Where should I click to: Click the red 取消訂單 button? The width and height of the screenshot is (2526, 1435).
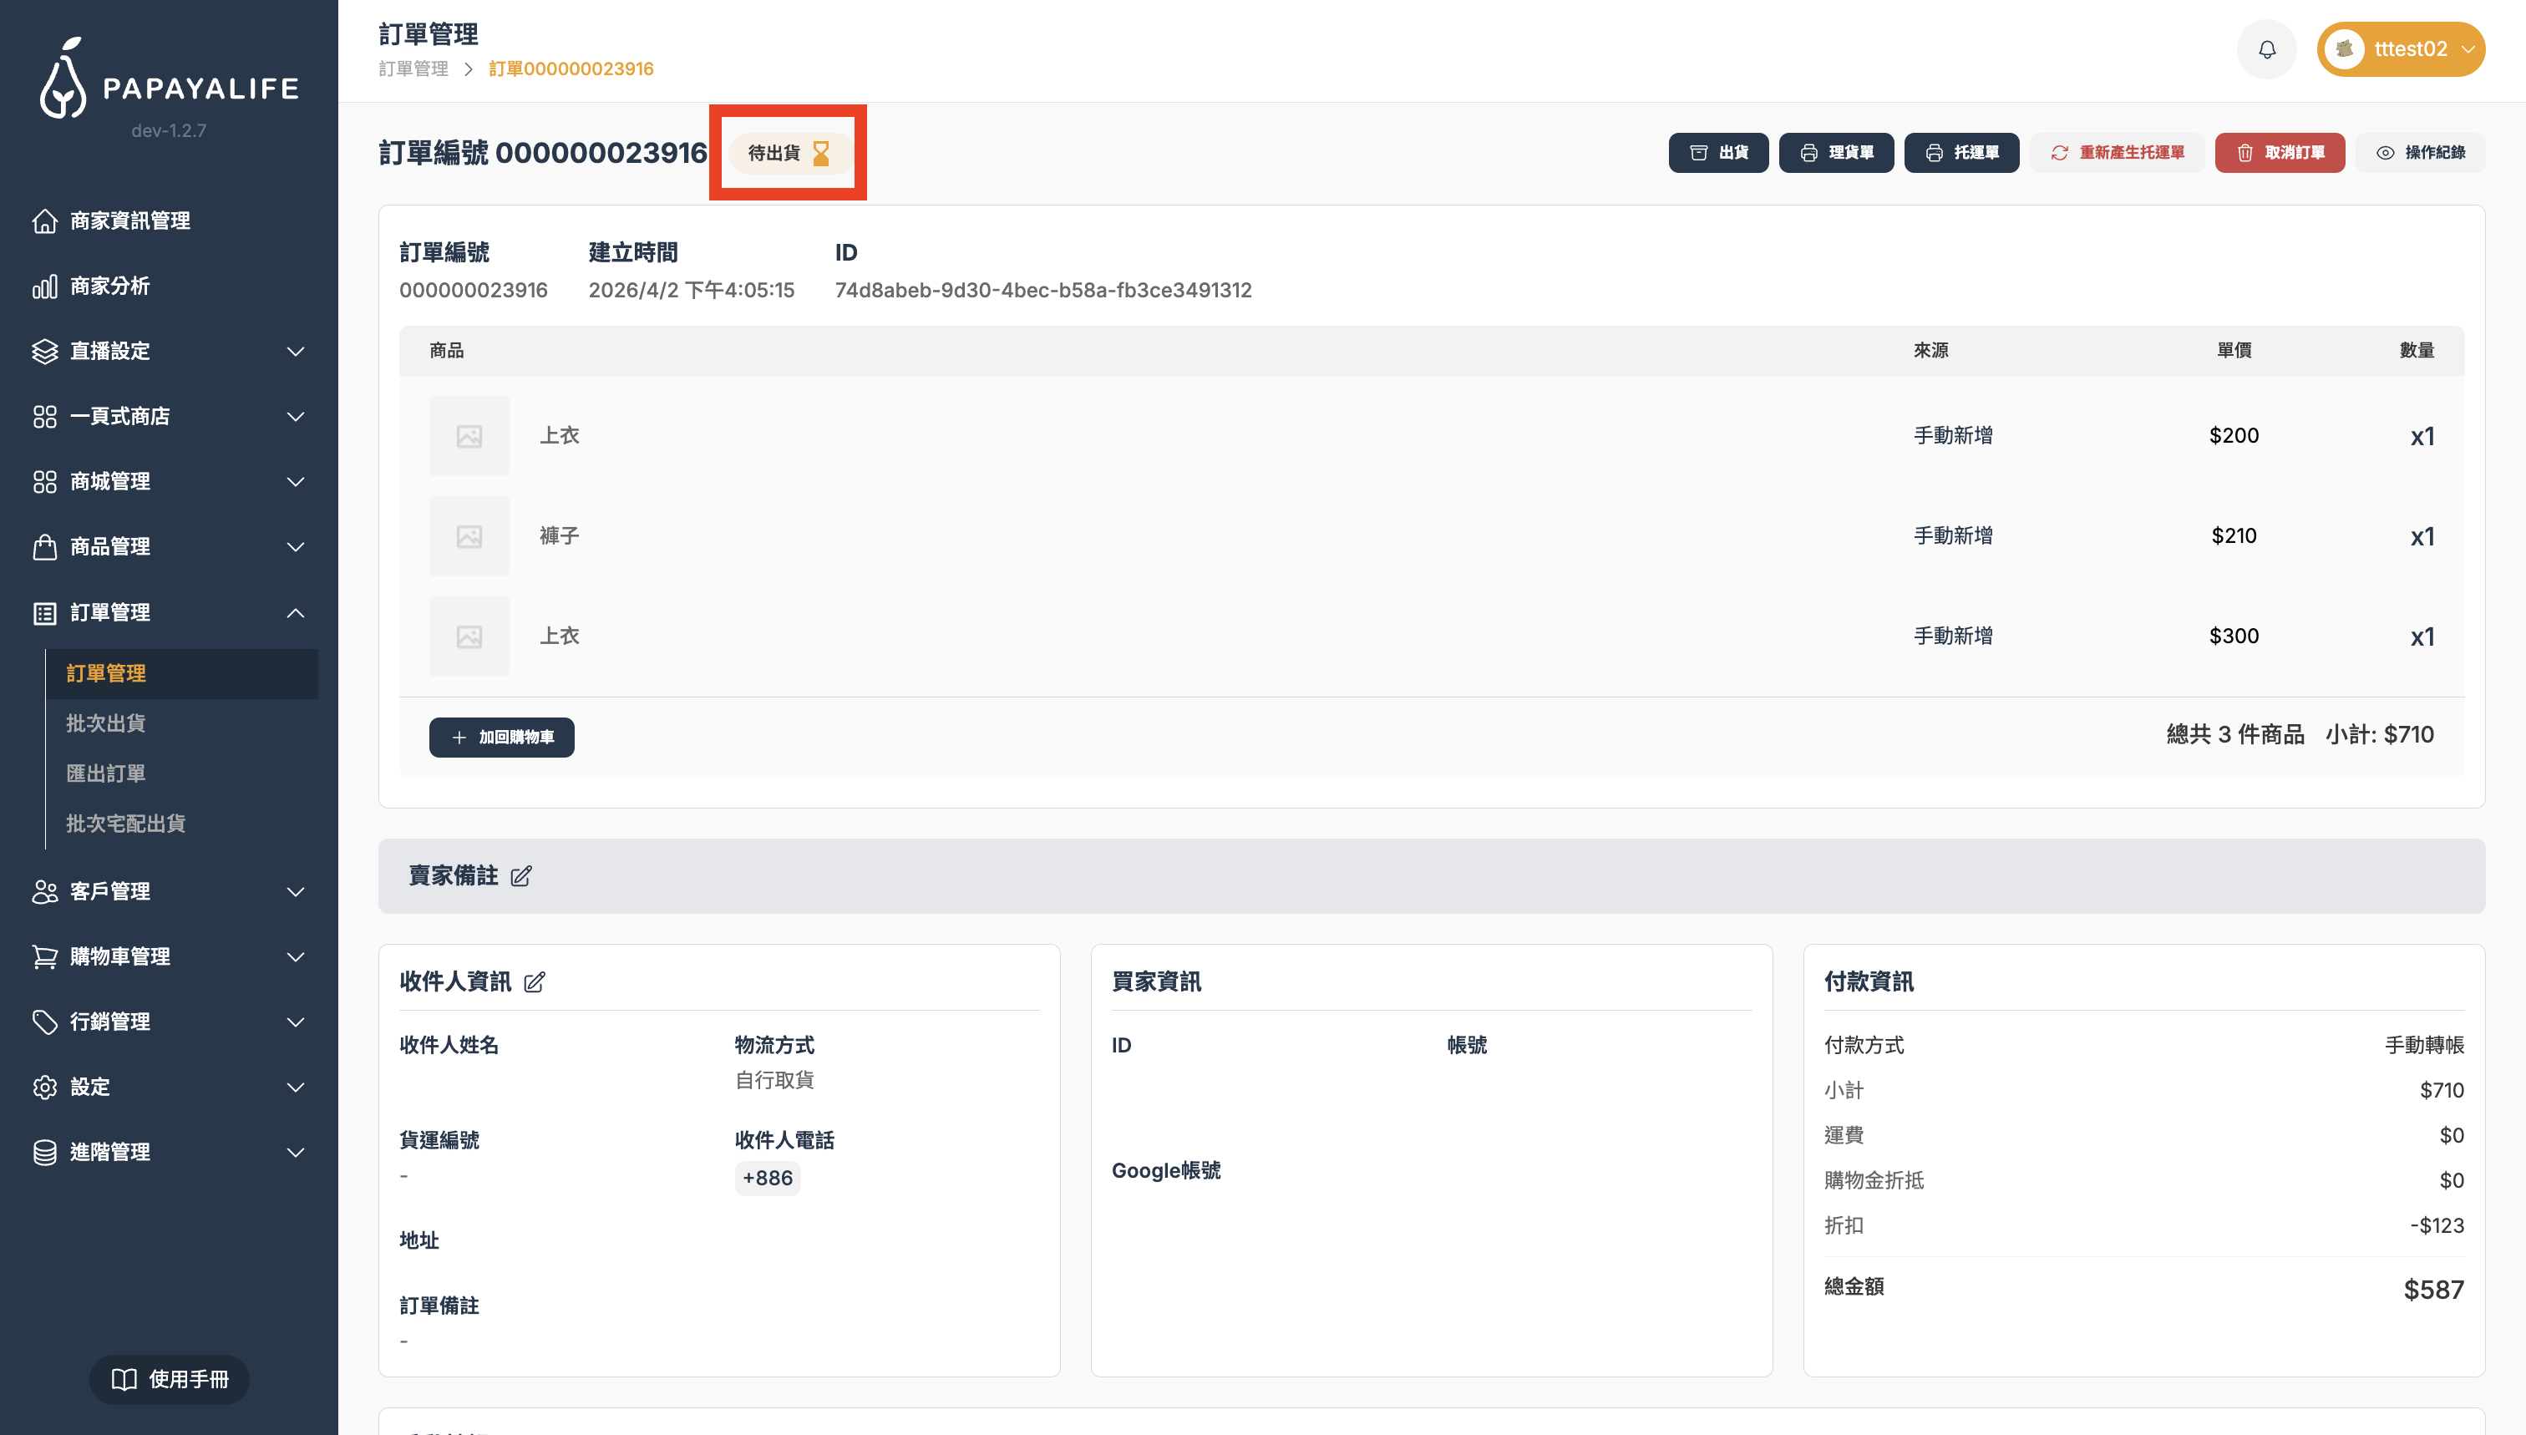point(2279,153)
